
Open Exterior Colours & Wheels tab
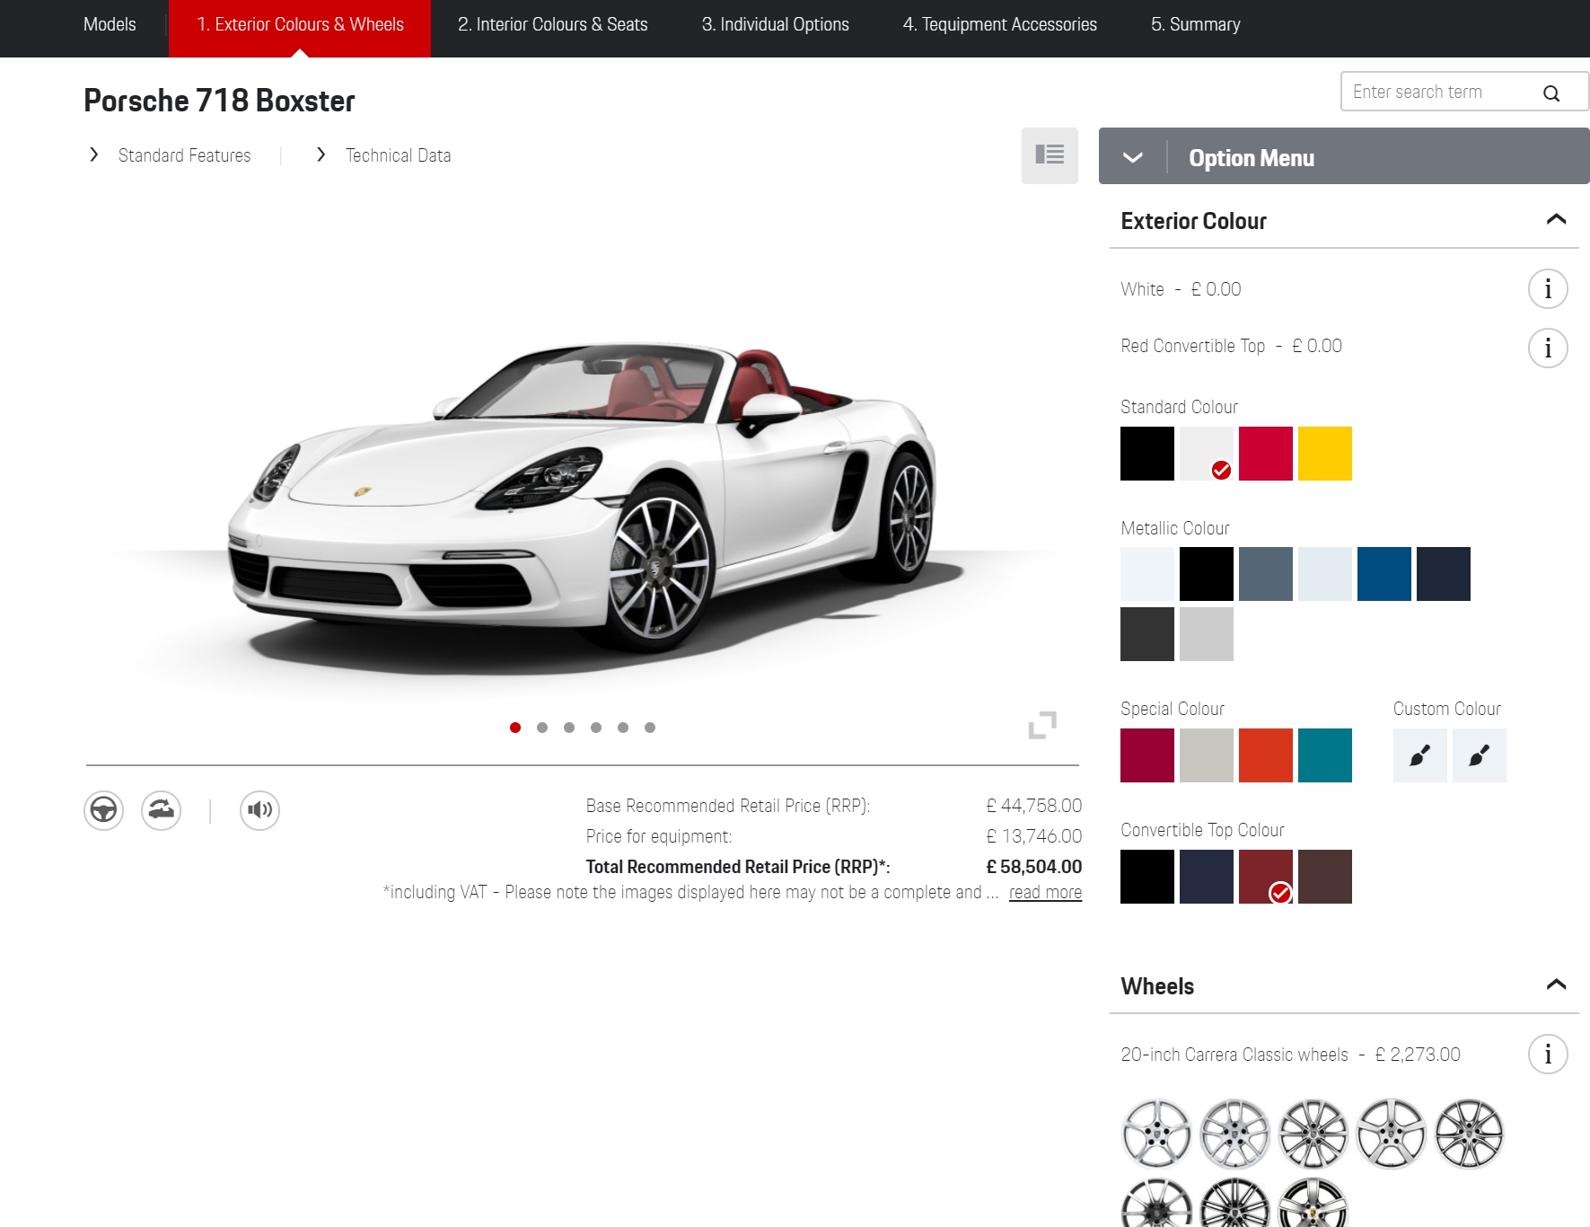(300, 28)
